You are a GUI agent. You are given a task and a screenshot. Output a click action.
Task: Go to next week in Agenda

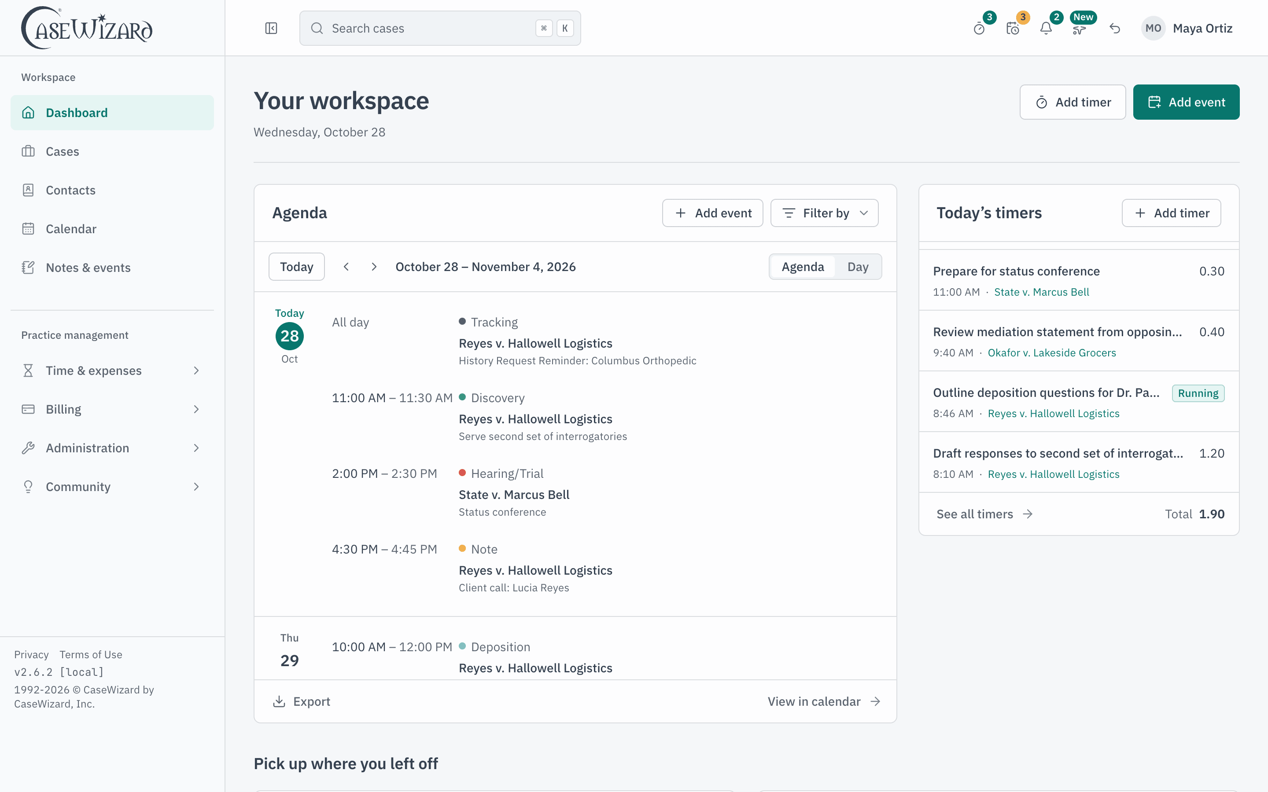pos(374,267)
